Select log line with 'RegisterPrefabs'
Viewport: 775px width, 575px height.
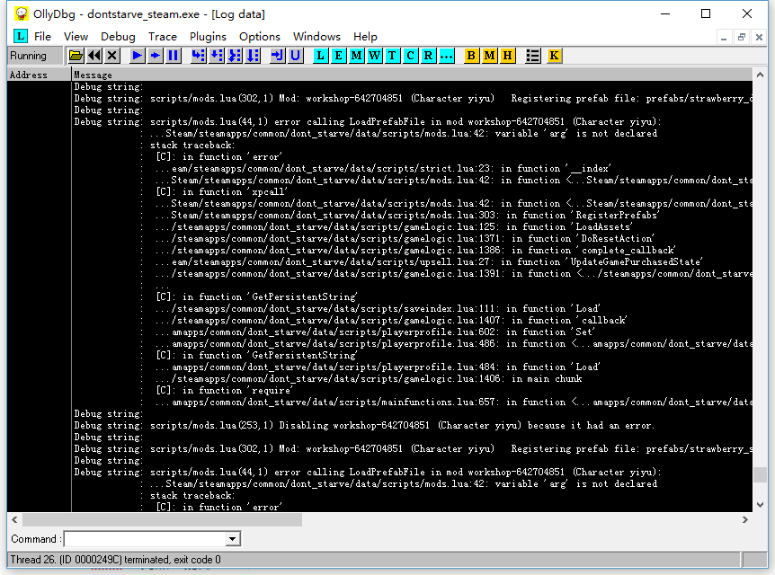412,215
